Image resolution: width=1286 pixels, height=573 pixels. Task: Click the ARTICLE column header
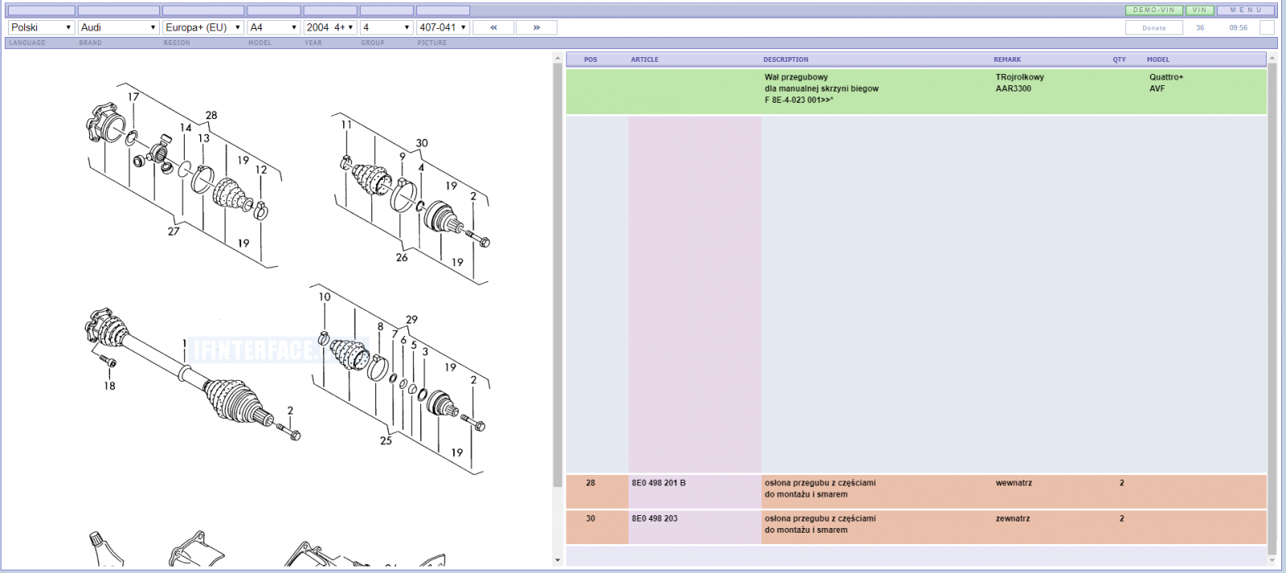645,59
